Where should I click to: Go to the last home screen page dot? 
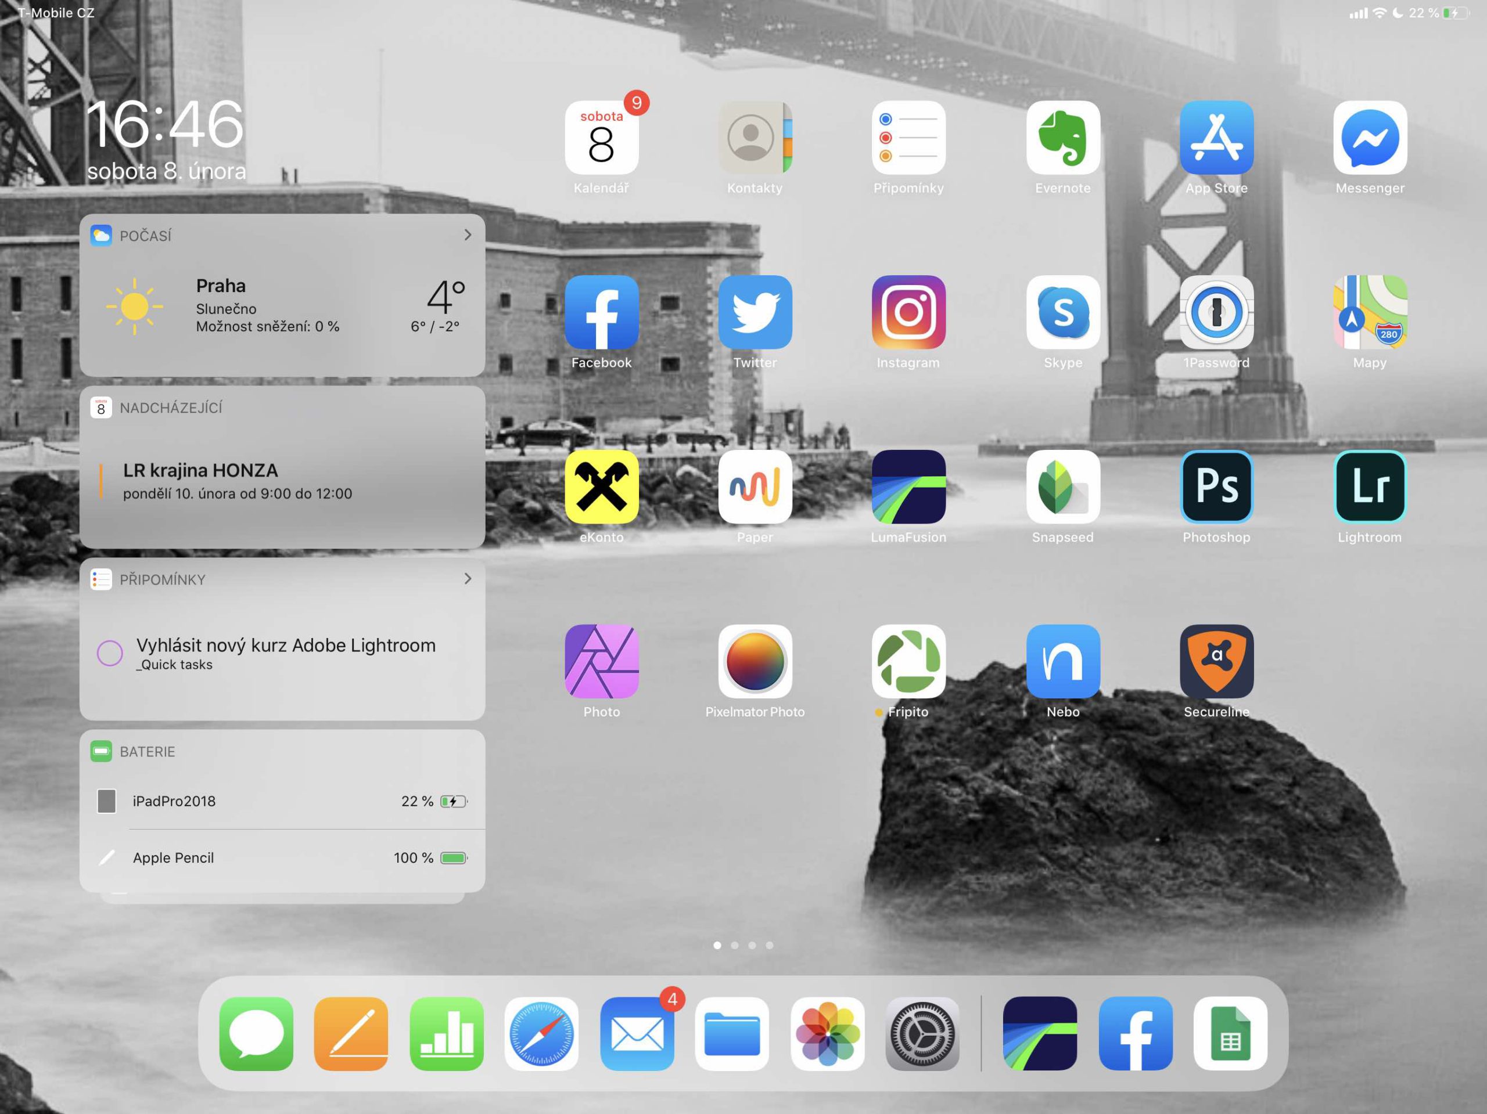pyautogui.click(x=769, y=945)
